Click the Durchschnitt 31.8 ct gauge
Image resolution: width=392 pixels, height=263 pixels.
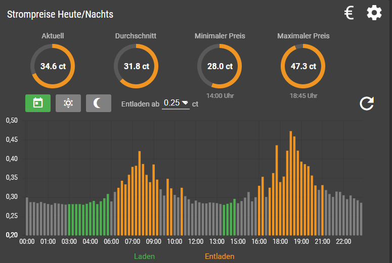136,66
